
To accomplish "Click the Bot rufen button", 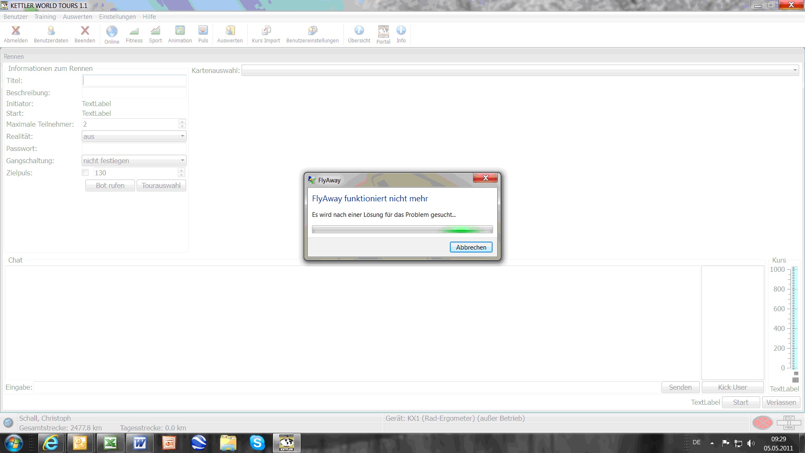I will (x=110, y=185).
